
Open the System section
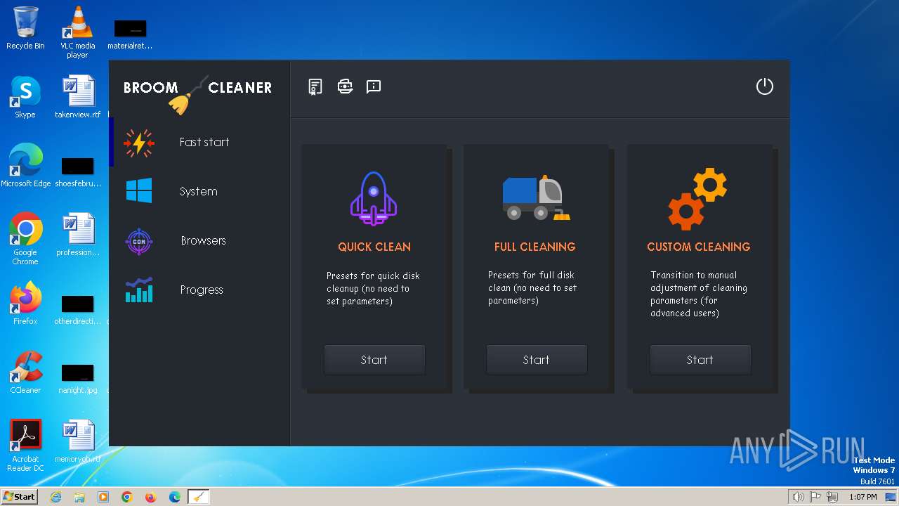(x=199, y=191)
